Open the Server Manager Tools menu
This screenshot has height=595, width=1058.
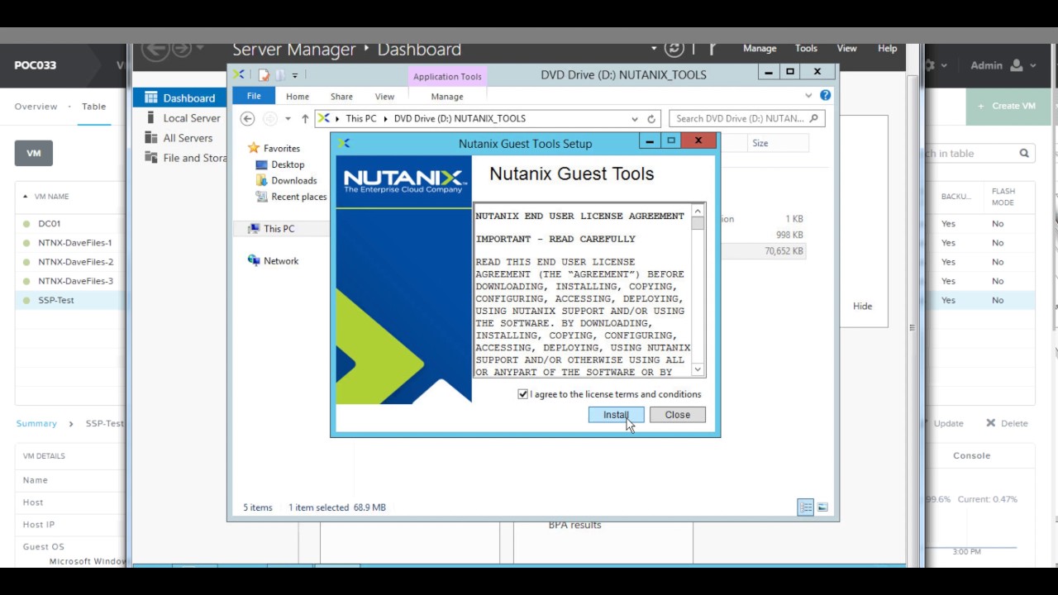(806, 49)
